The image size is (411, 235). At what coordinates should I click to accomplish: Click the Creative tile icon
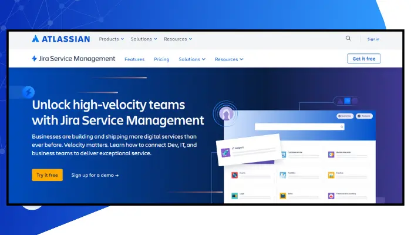(331, 175)
